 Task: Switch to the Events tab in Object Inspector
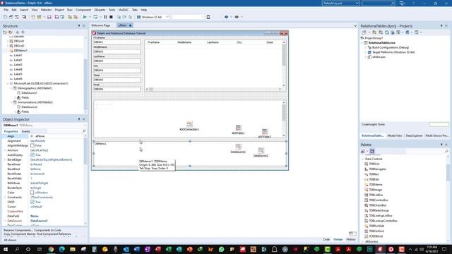tap(25, 131)
